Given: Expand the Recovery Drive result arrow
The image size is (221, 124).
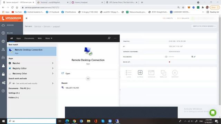Looking at the screenshot, I should pyautogui.click(x=53, y=73).
